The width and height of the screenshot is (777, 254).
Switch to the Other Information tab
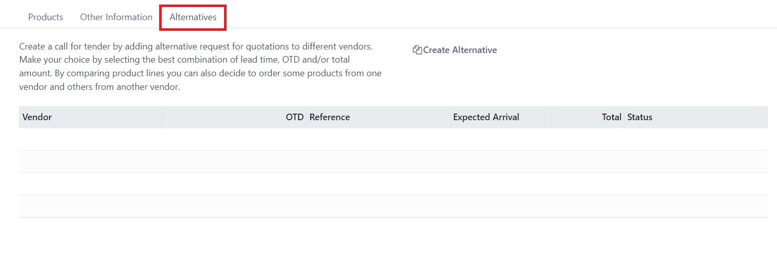(116, 17)
